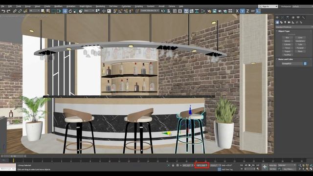Activate the Select and Rotate tool

(70, 11)
